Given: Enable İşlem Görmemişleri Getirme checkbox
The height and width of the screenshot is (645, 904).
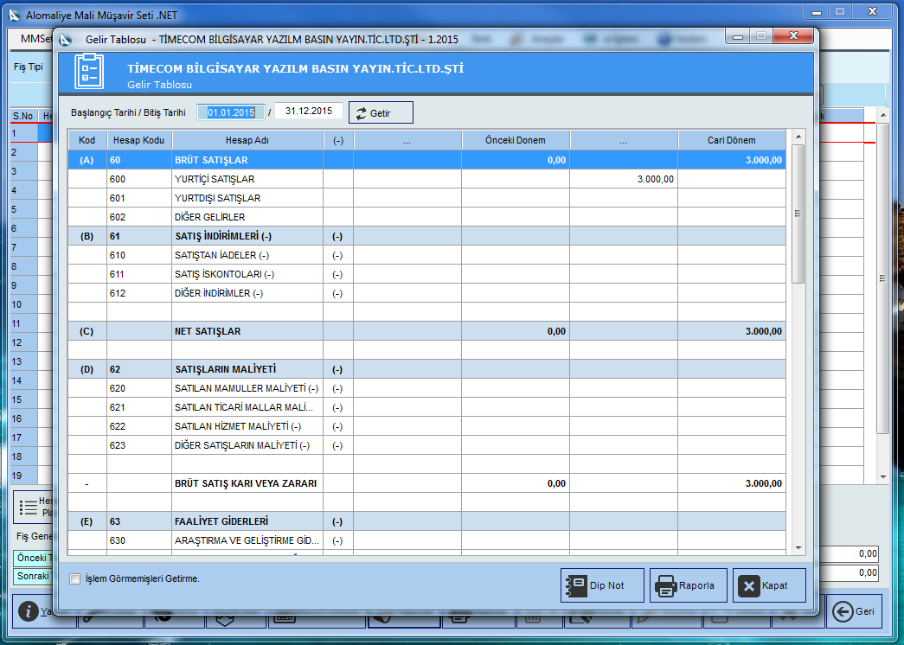Looking at the screenshot, I should tap(75, 578).
